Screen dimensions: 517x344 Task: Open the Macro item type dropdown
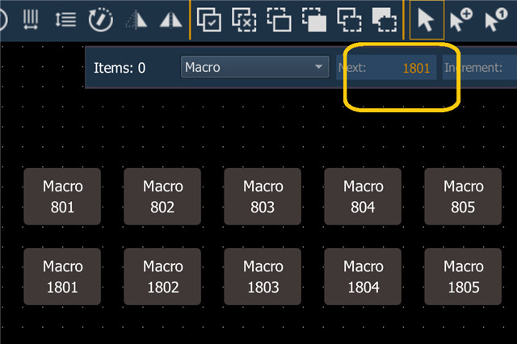coord(254,68)
